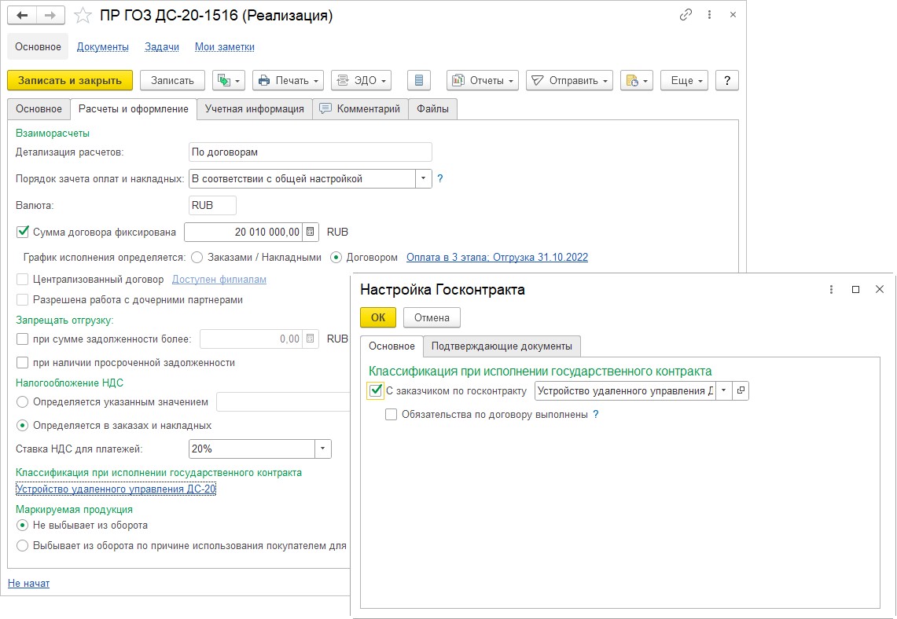Screen dimensions: 897x619
Task: Click Отмена in Настройка Госконтракта
Action: [432, 317]
